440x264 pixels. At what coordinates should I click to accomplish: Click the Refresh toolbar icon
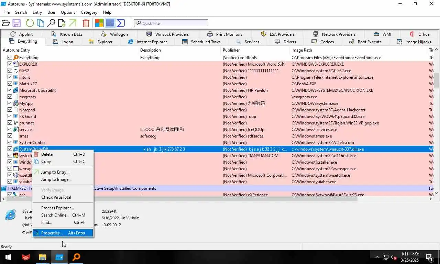[x=30, y=23]
